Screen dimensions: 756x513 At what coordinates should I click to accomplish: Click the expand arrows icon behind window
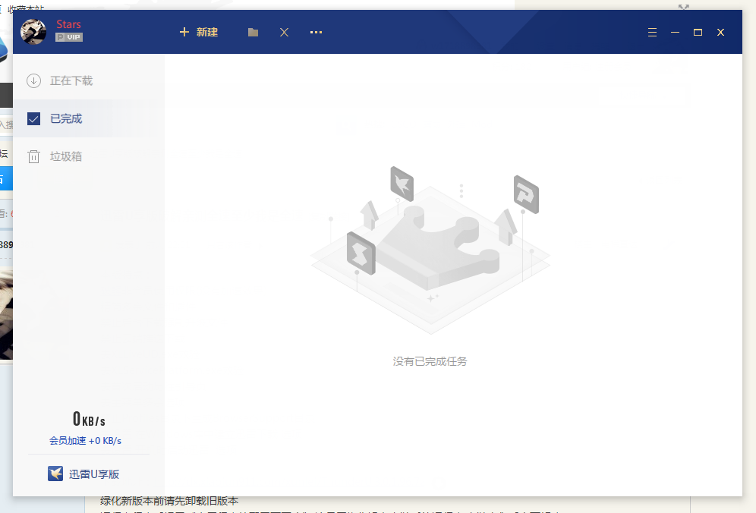point(683,7)
